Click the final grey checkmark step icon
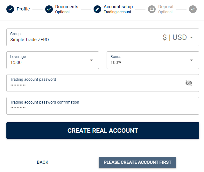 pos(193,9)
